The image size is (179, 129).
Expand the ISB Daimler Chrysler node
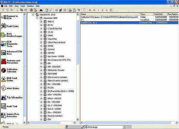coord(41,70)
